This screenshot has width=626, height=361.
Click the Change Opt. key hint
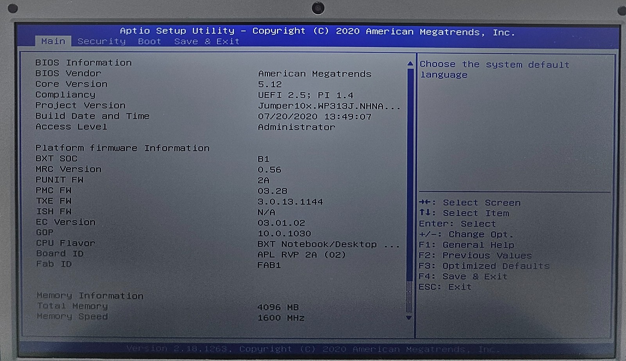coord(466,234)
